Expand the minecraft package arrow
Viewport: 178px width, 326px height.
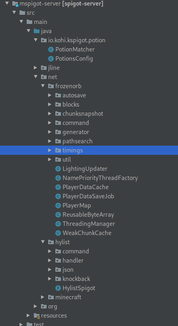tap(43, 297)
